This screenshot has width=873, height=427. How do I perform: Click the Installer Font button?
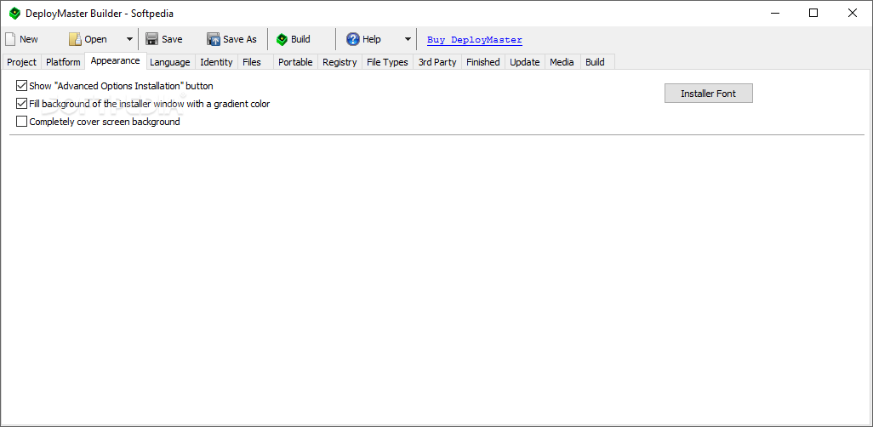pos(708,94)
